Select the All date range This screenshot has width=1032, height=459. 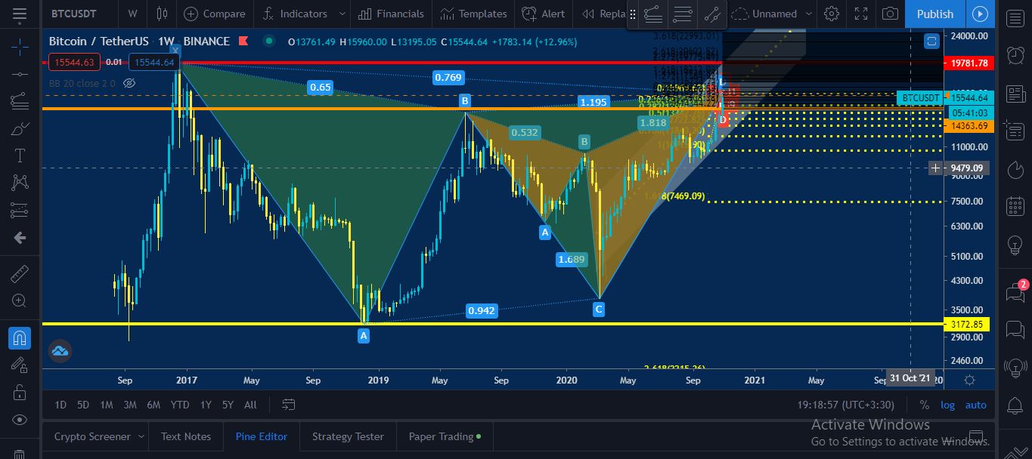[250, 405]
